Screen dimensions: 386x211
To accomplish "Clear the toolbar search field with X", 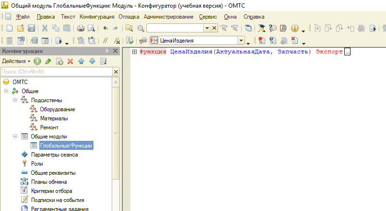I will point(214,28).
